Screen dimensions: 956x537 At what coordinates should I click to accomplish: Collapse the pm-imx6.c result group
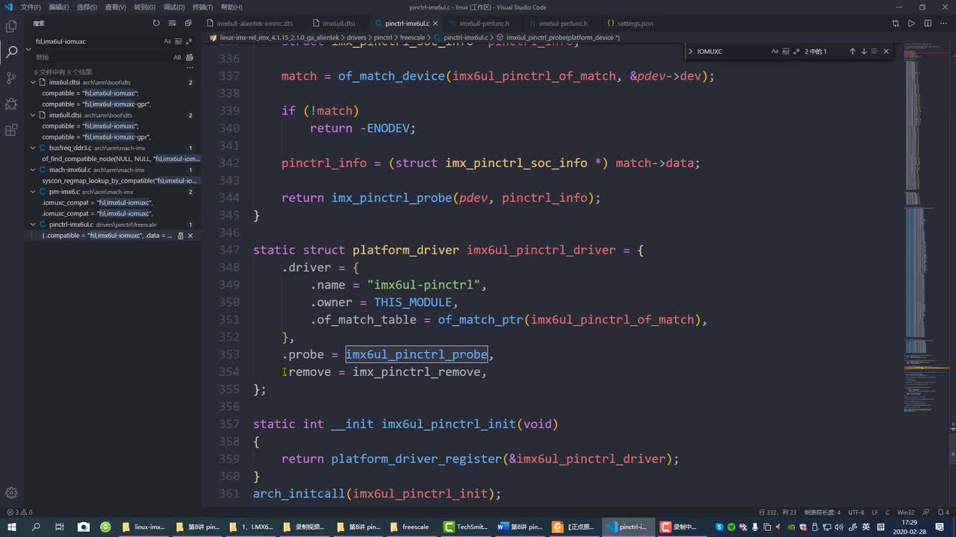click(x=33, y=192)
